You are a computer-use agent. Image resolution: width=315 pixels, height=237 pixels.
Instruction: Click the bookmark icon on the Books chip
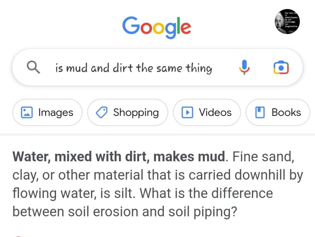[x=260, y=113]
